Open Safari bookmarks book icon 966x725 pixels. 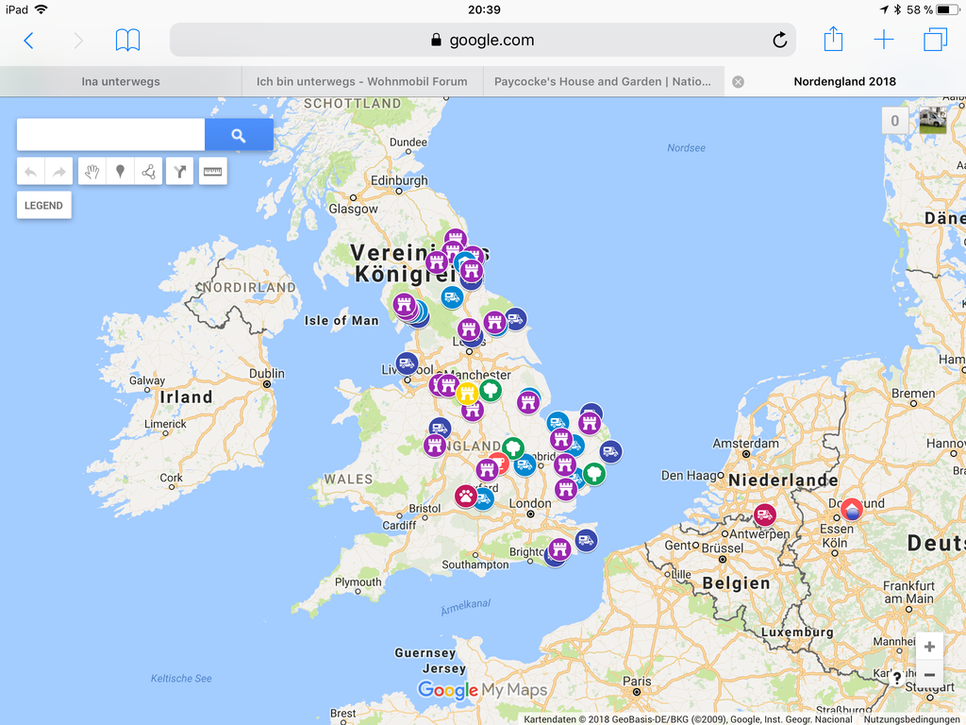(x=127, y=41)
